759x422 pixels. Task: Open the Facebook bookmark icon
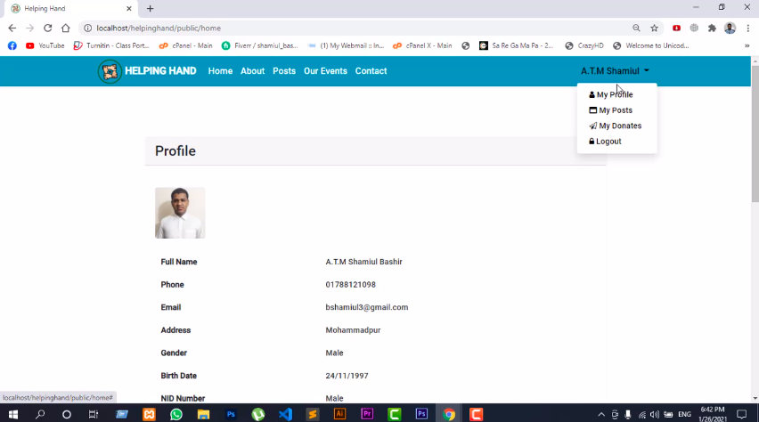tap(12, 45)
